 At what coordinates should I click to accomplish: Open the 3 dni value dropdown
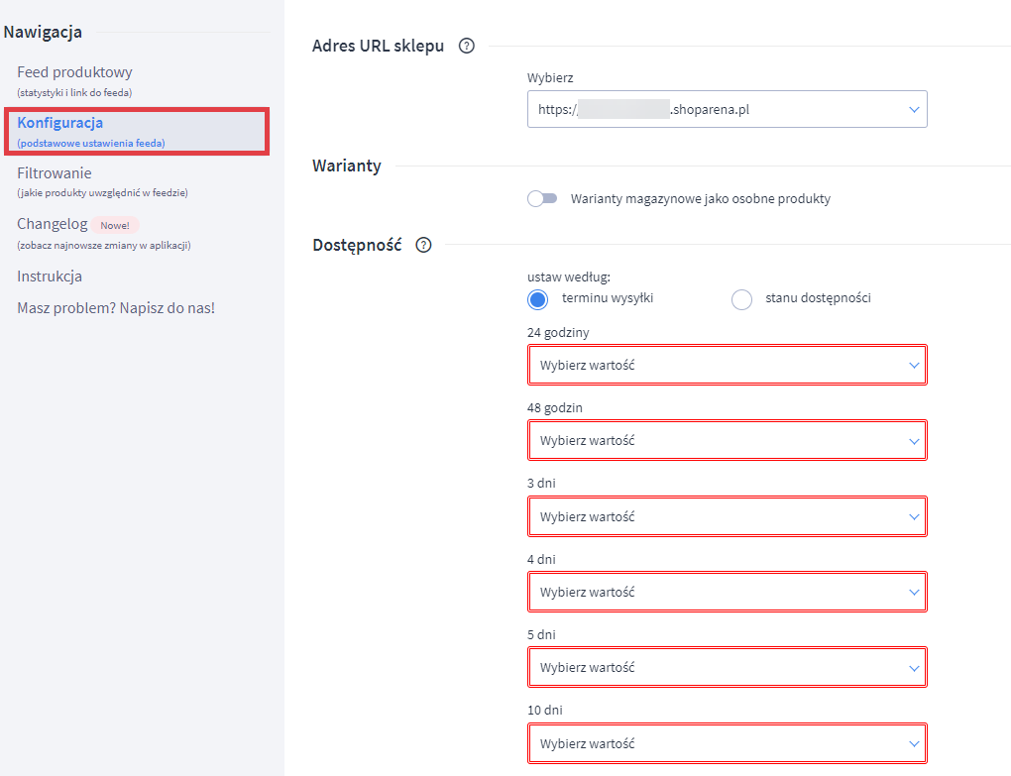pyautogui.click(x=727, y=516)
